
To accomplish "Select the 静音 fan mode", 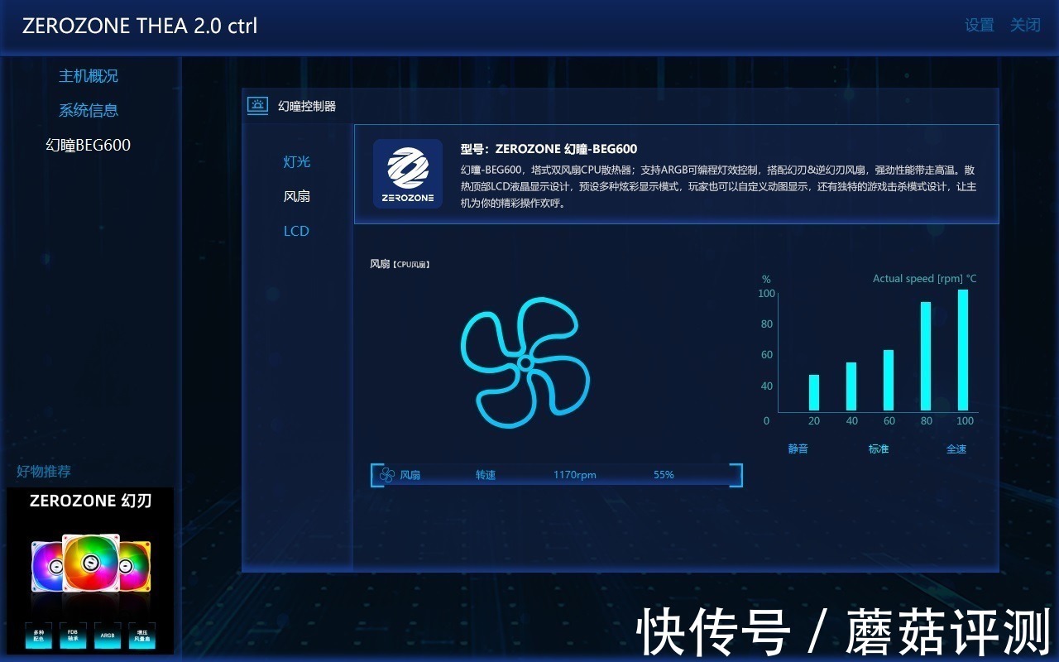I will click(798, 449).
